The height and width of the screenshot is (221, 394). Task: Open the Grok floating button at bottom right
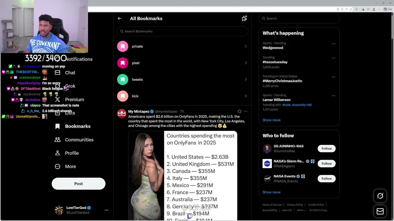pos(380,196)
